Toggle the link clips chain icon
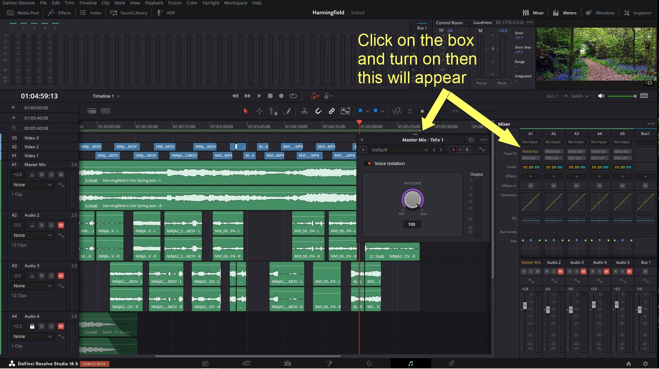This screenshot has height=369, width=659. click(x=331, y=111)
